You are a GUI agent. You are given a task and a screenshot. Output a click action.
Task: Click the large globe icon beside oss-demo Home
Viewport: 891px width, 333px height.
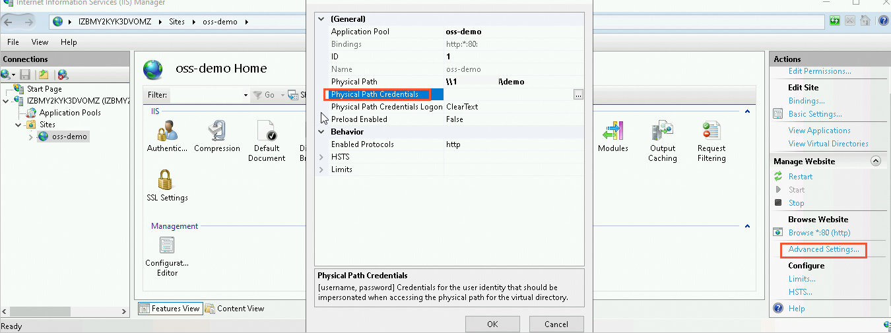pos(152,69)
